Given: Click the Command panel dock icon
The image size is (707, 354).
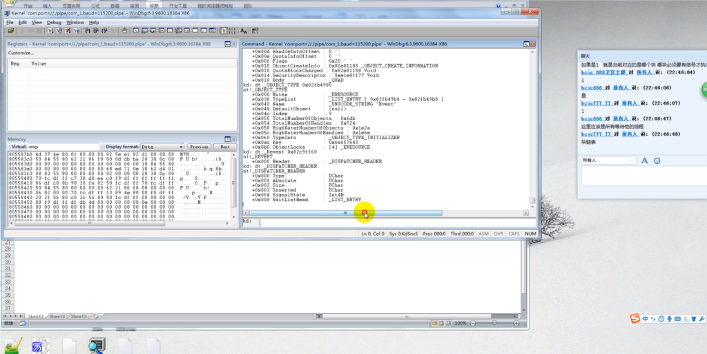Looking at the screenshot, I should [x=526, y=44].
